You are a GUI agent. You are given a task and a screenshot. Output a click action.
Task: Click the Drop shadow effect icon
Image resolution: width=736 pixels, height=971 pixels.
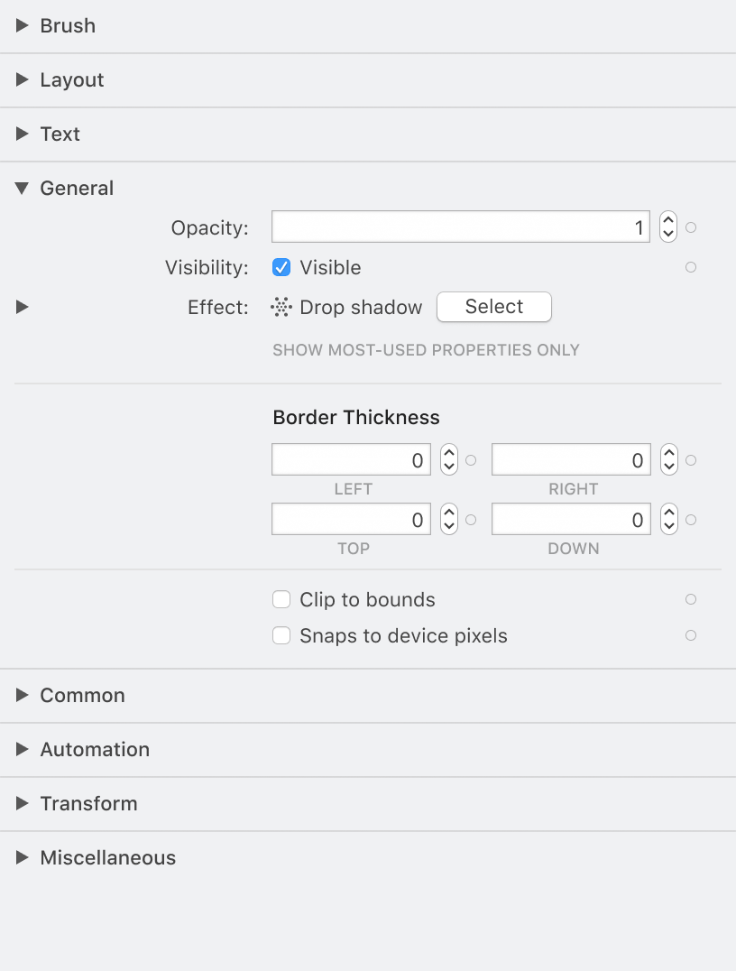[282, 307]
